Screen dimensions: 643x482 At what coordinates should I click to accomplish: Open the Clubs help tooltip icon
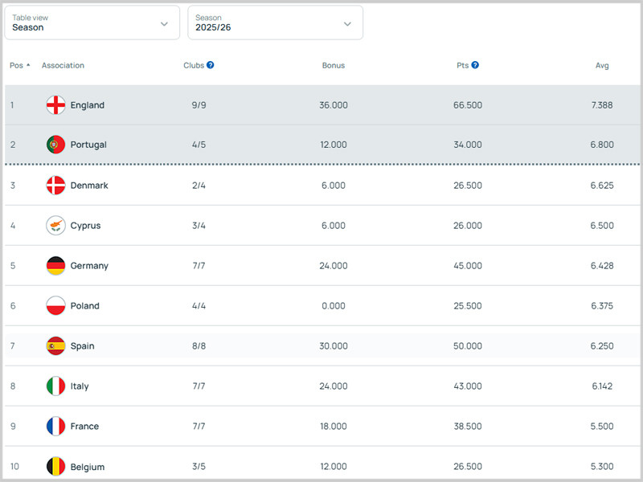click(211, 65)
